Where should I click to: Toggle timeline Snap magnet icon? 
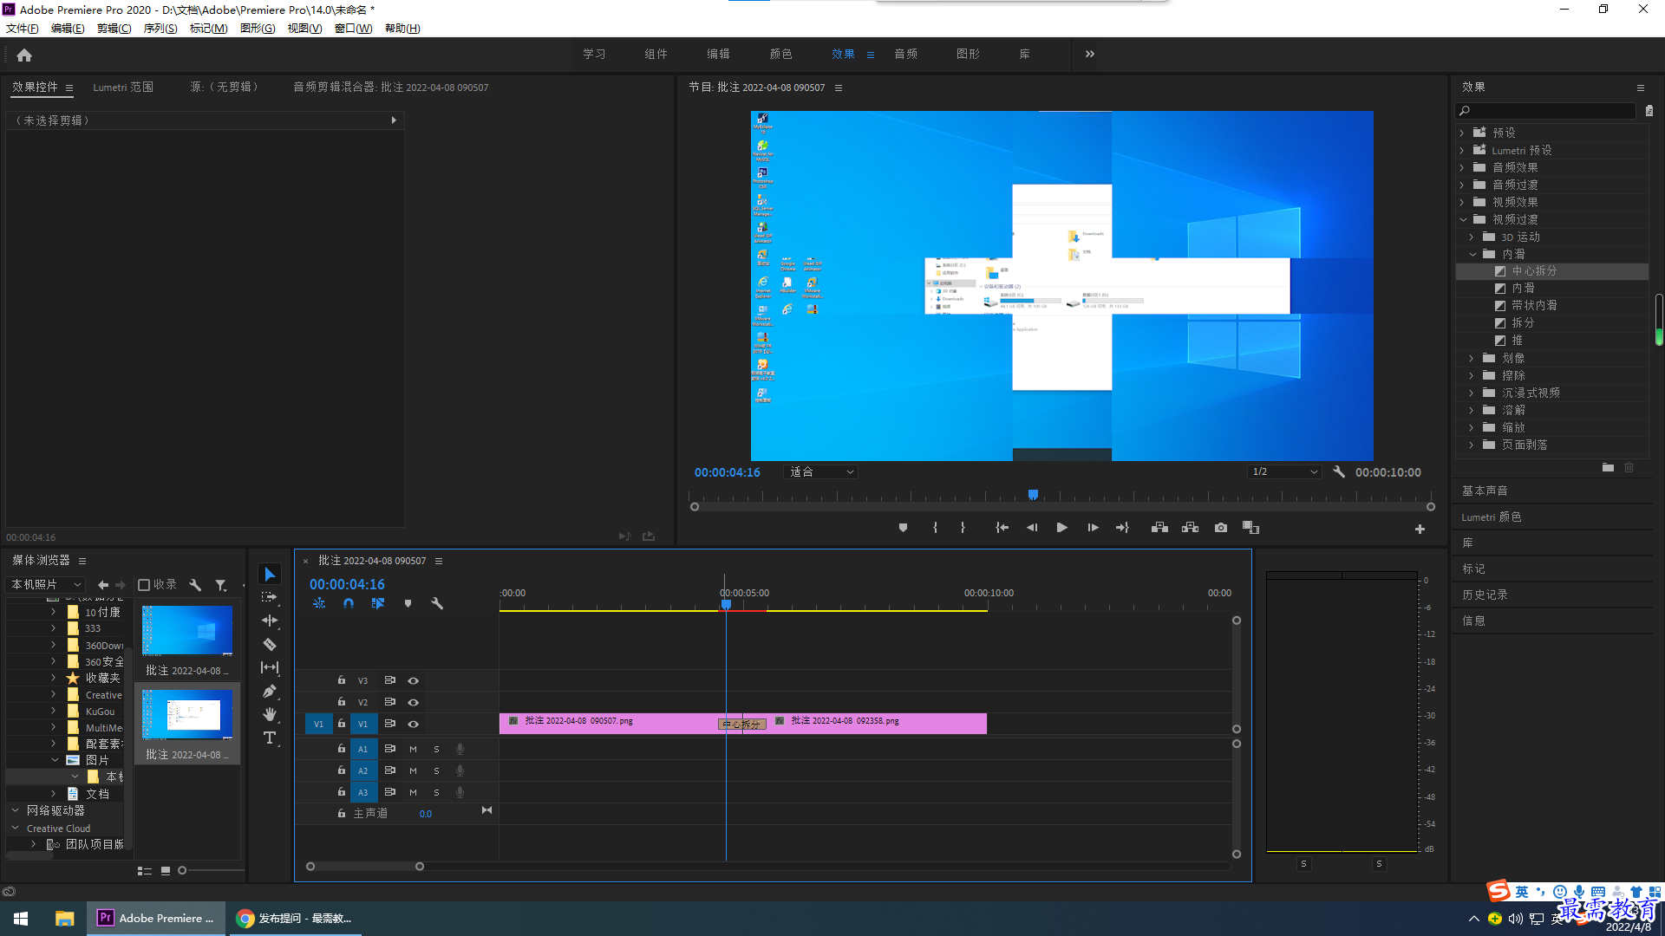349,603
